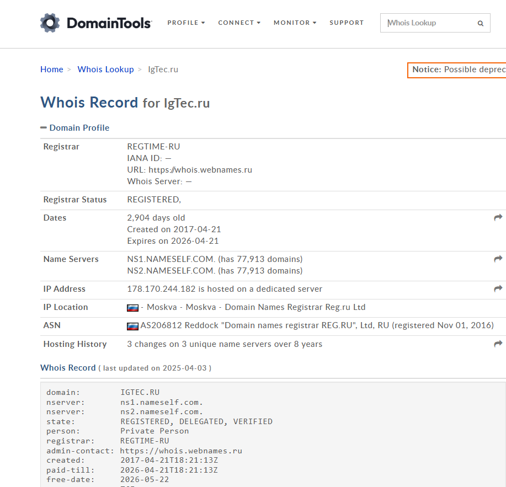Image resolution: width=506 pixels, height=487 pixels.
Task: Select AS206812 Reddock ASN text
Action: coord(317,325)
